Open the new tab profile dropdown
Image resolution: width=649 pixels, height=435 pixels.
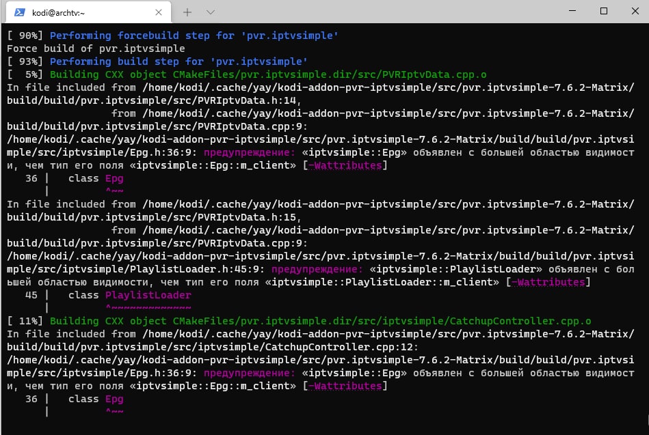[211, 12]
